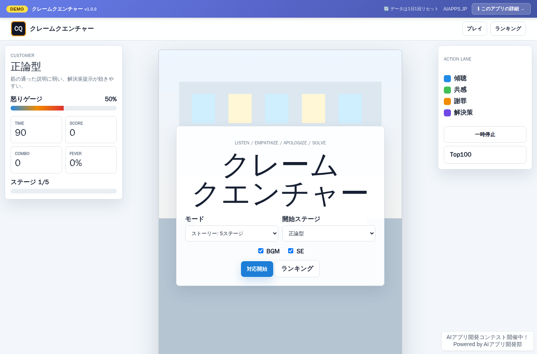Click the 傾聴 action label
The image size is (537, 354).
460,78
